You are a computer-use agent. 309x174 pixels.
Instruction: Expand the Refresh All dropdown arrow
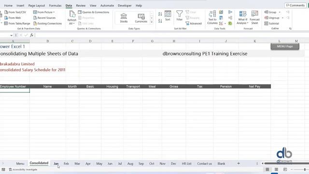pyautogui.click(x=74, y=24)
